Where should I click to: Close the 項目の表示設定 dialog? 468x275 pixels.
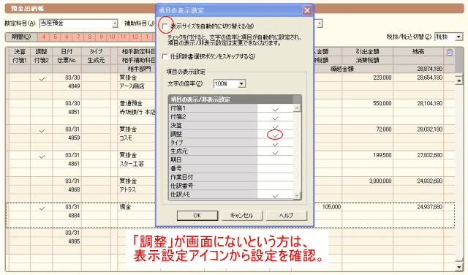[x=307, y=10]
